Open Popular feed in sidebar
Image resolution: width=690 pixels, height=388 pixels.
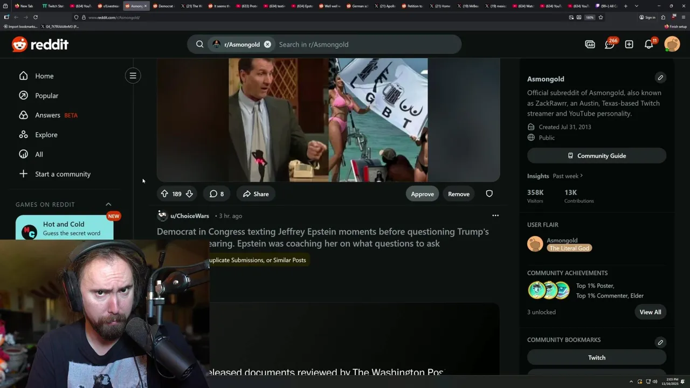click(x=46, y=95)
